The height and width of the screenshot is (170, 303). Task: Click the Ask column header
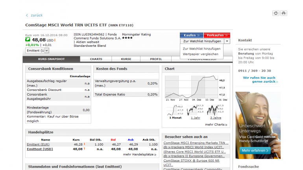131,140
